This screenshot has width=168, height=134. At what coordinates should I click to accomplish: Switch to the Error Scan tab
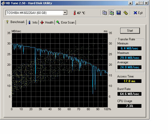point(65,23)
